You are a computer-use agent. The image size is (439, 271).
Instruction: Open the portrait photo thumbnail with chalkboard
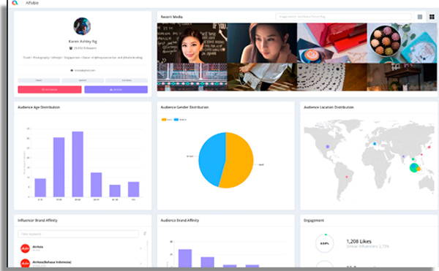coord(192,43)
